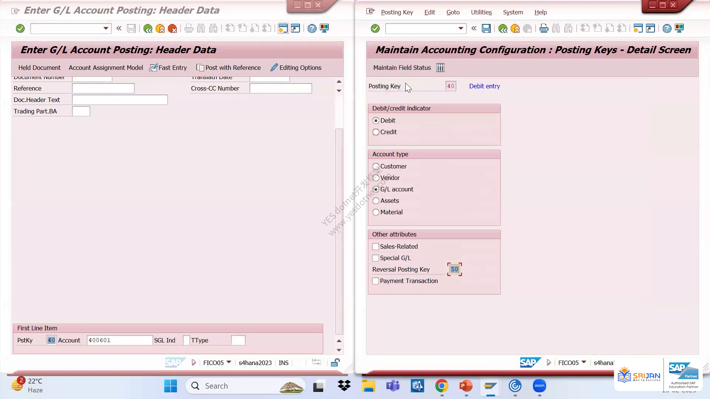Select the Assets account type

point(376,201)
